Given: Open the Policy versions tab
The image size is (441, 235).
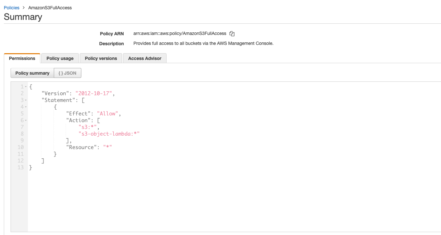Looking at the screenshot, I should [x=101, y=58].
